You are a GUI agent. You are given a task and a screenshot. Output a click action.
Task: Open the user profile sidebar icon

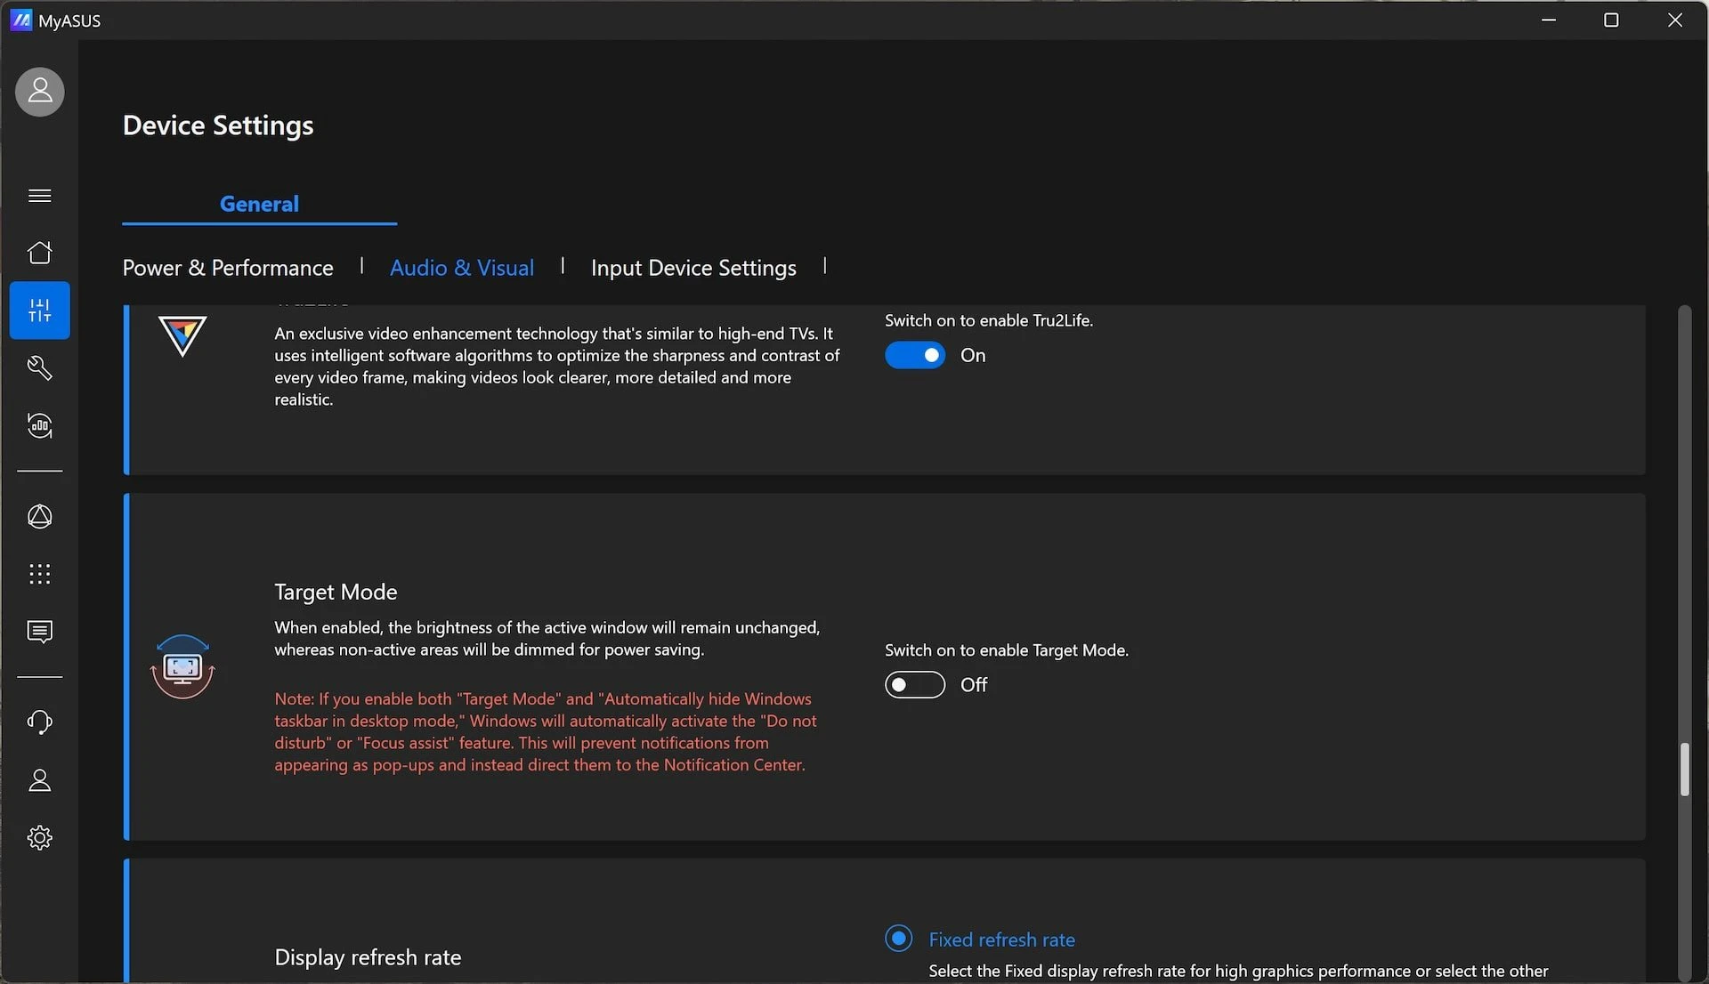coord(39,780)
